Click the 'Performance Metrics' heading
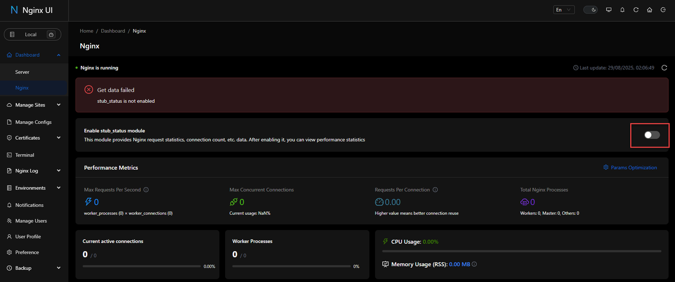The height and width of the screenshot is (282, 675). pyautogui.click(x=111, y=168)
